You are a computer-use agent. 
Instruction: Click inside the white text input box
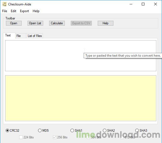(x=81, y=56)
